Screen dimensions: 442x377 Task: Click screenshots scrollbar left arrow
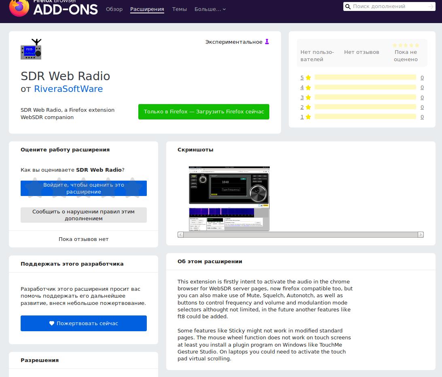point(181,234)
